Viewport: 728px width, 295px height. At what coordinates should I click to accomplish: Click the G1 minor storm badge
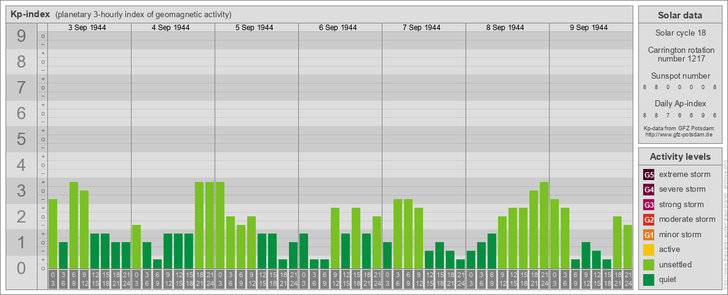649,235
